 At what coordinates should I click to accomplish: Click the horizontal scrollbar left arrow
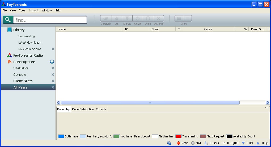[x=58, y=103]
